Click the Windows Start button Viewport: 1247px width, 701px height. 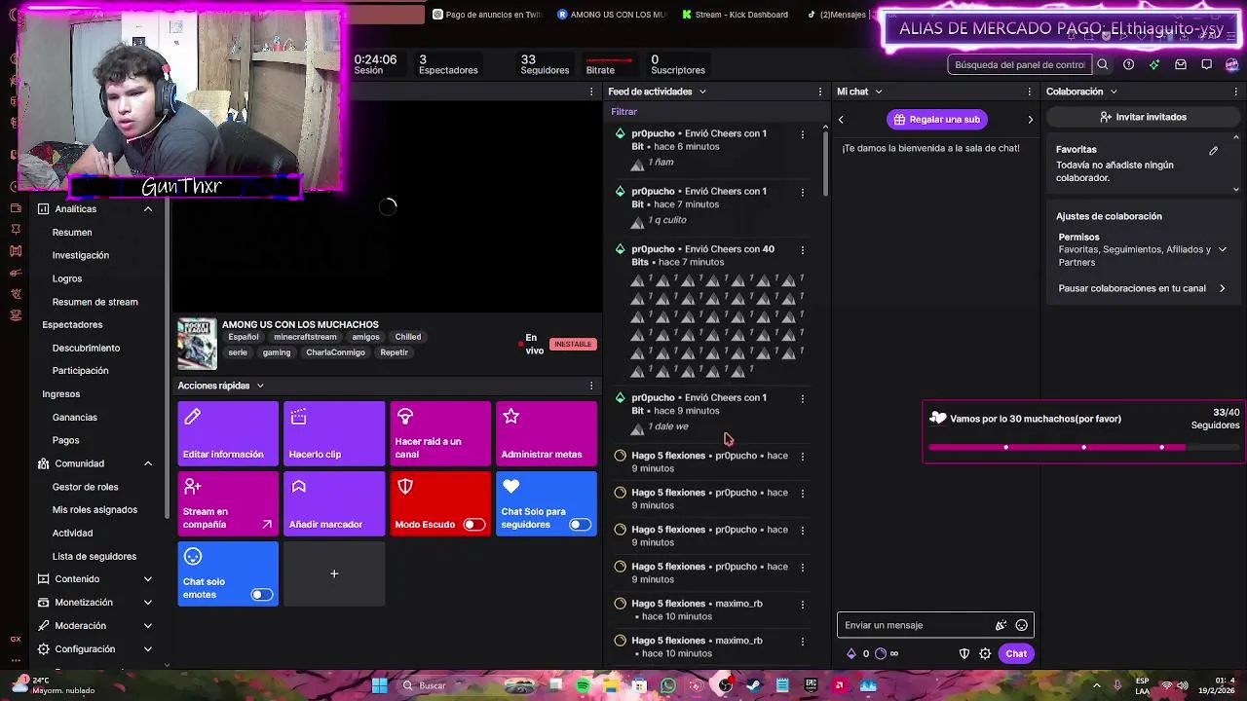380,685
